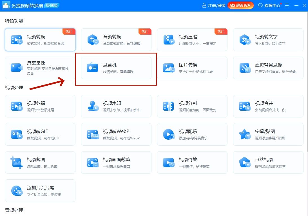Image resolution: width=308 pixels, height=216 pixels.
Task: Click the 视频水印 stamp icon
Action: click(93, 106)
